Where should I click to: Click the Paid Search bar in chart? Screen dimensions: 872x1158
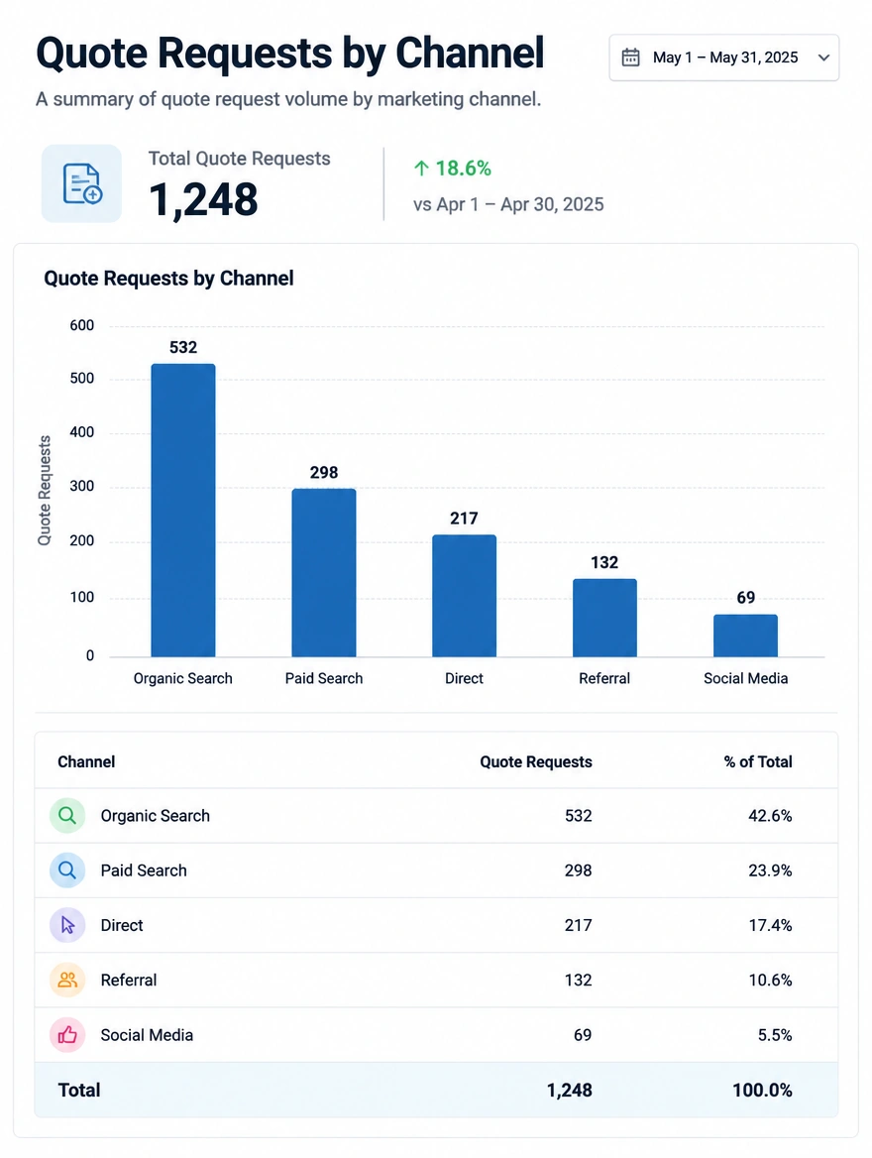[x=323, y=573]
